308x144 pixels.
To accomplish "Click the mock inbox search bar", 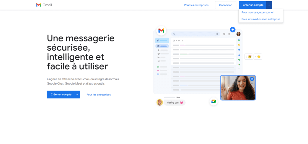I will pos(196,34).
